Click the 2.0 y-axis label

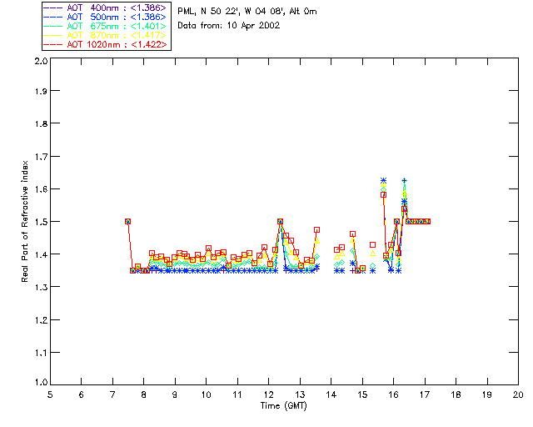point(41,61)
